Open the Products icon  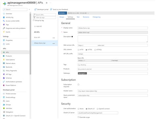[4, 56]
